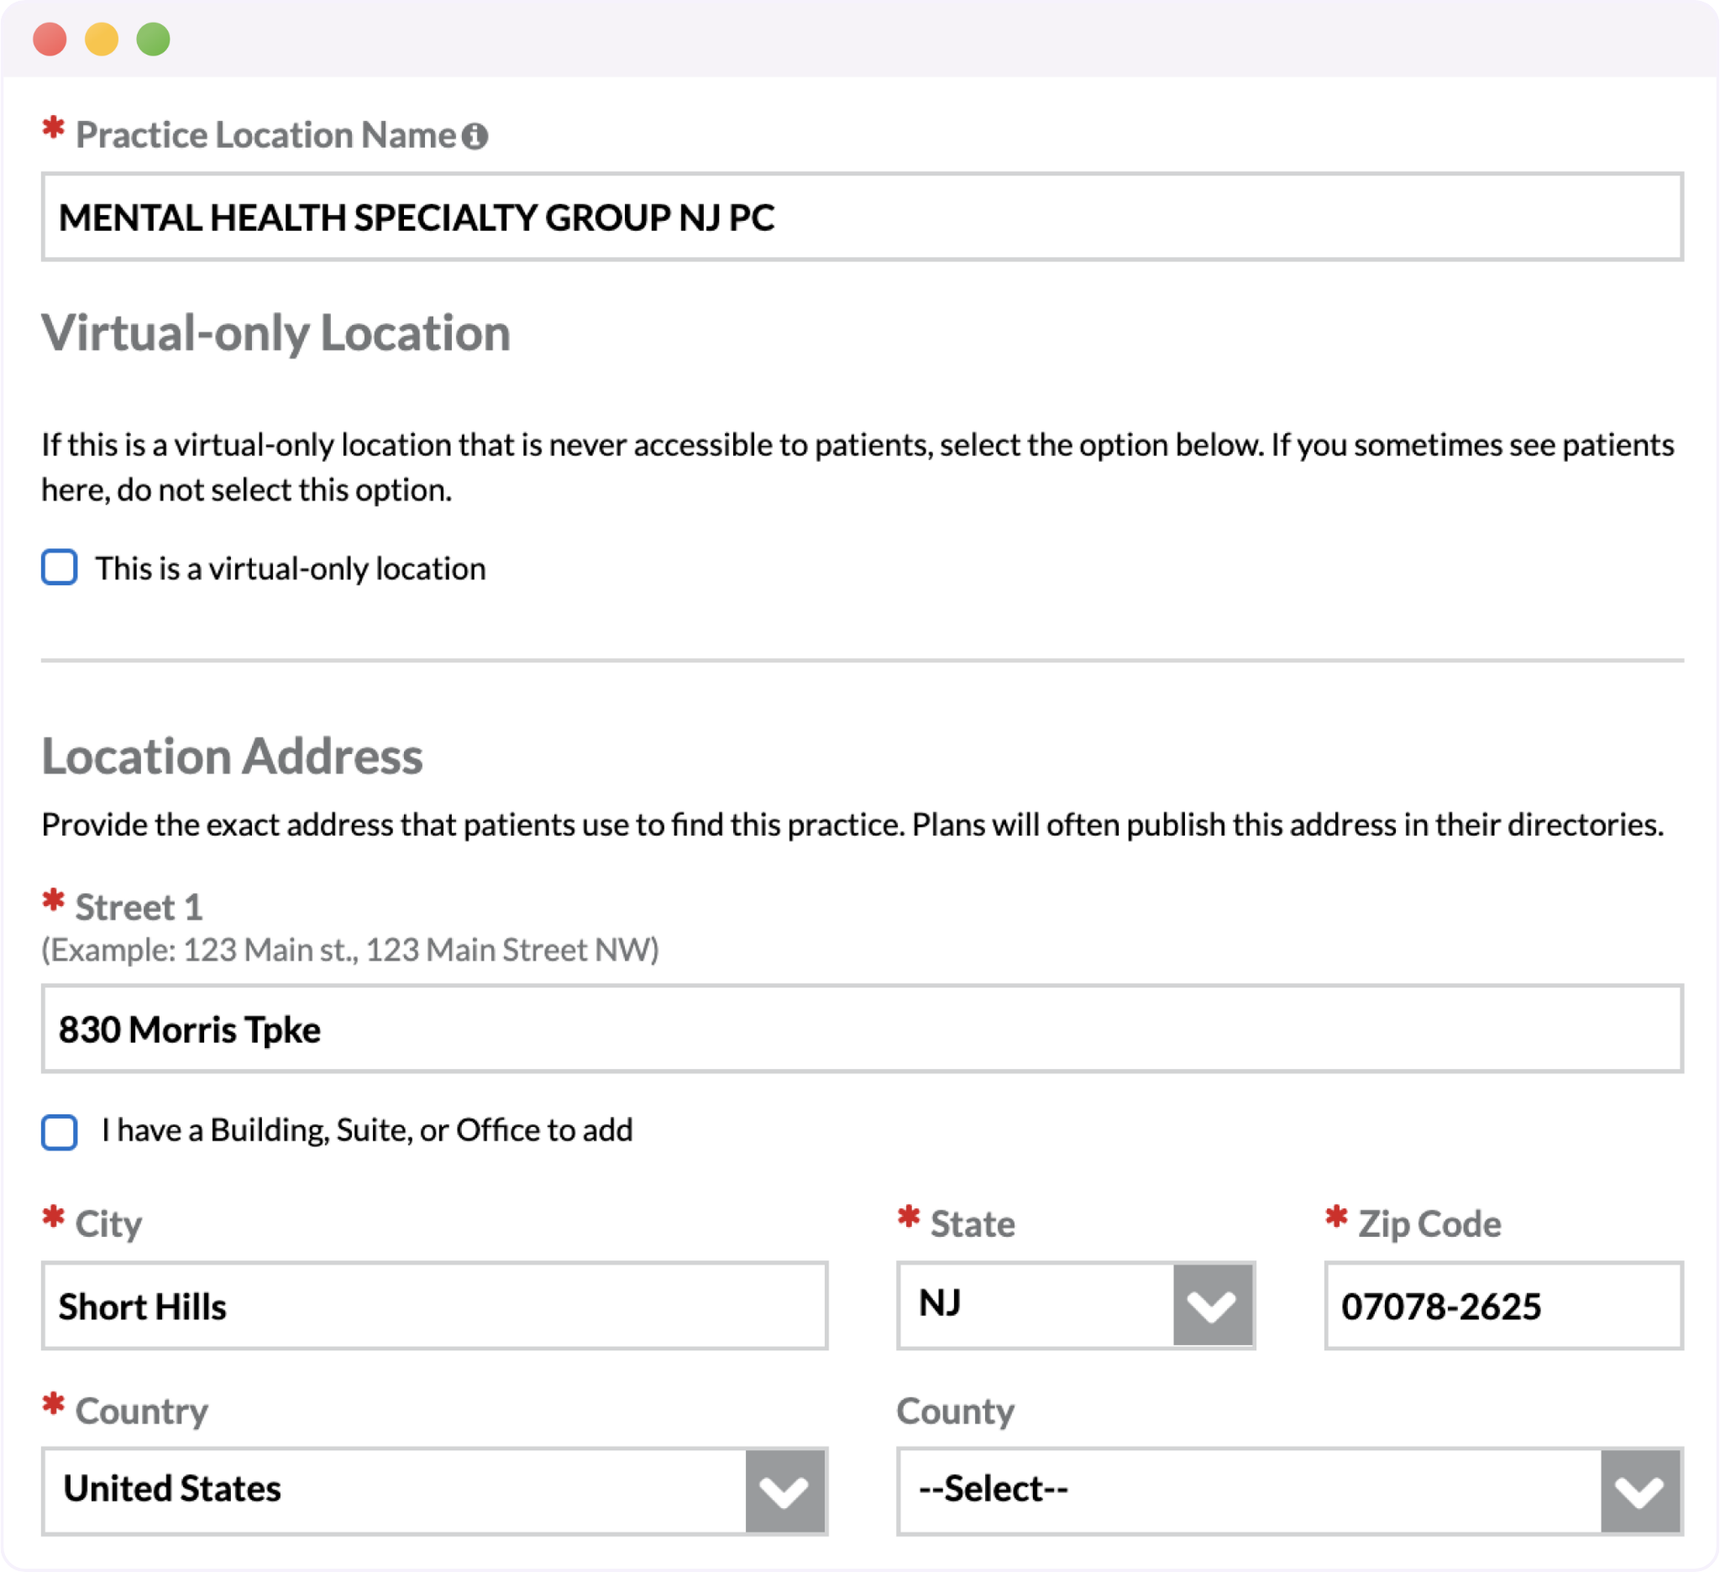1720x1572 pixels.
Task: Check the Building, Suite, or Office box
Action: (59, 1132)
